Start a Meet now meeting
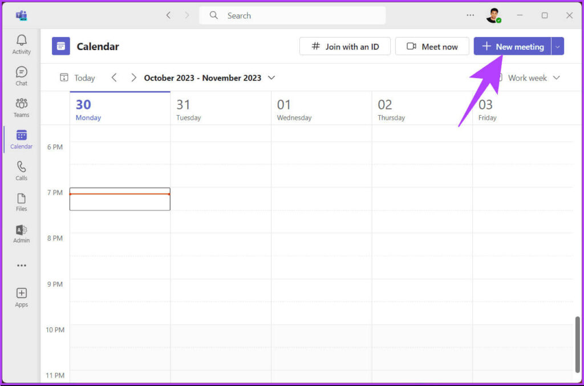This screenshot has height=386, width=584. [x=432, y=46]
